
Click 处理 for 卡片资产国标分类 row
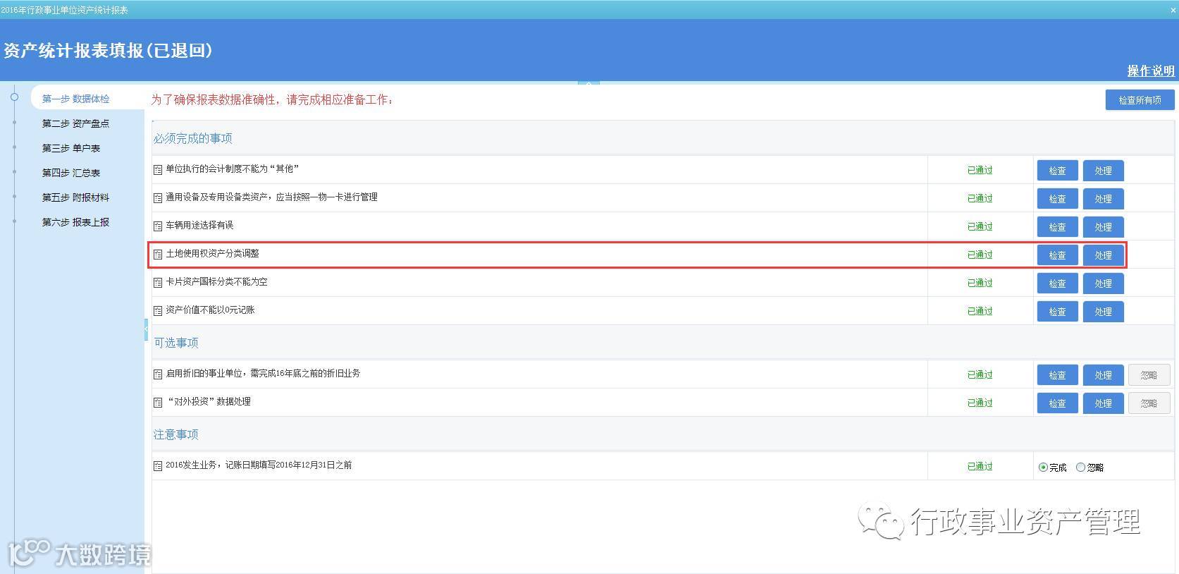coord(1103,283)
